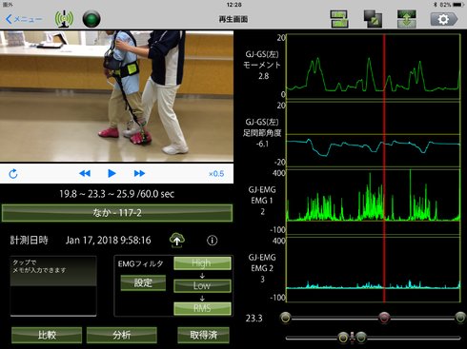467x349 pixels.
Task: Click the 比較 button
Action: (47, 335)
